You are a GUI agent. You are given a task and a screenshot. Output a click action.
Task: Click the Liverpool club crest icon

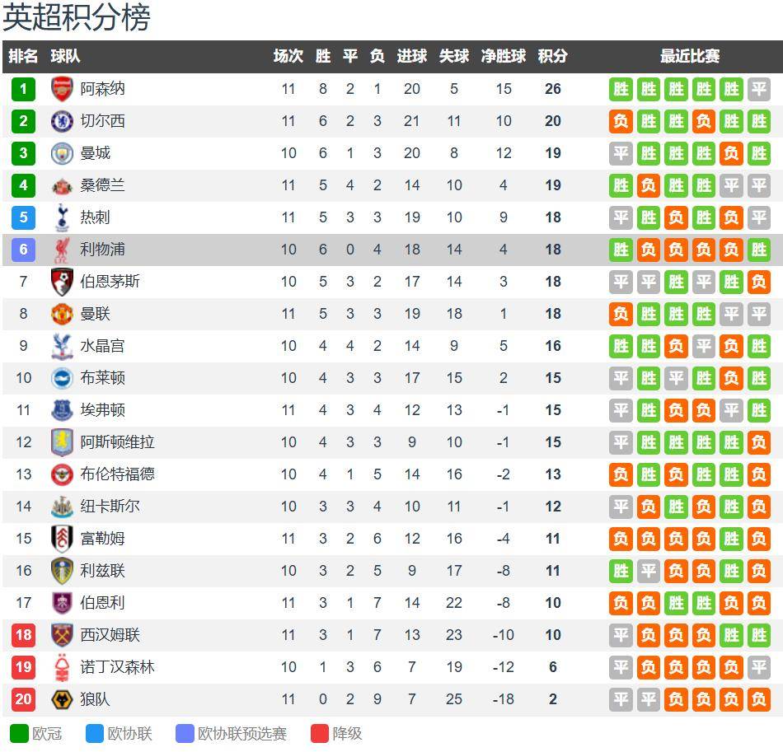62,250
